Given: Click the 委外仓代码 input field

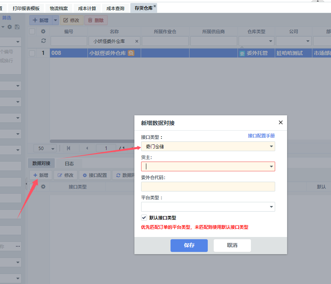Looking at the screenshot, I should tap(208, 187).
